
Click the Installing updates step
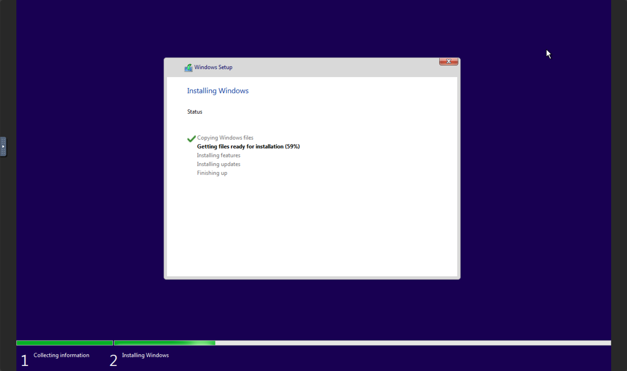(x=218, y=164)
